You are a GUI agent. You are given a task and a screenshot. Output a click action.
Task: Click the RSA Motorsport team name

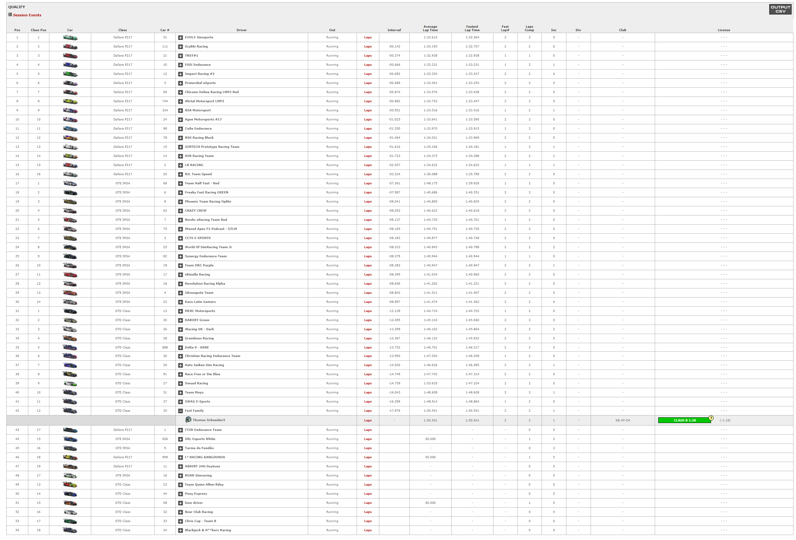coord(198,110)
